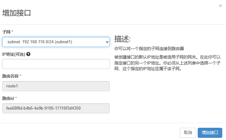
Task: Click the required asterisk next to 子网
Action: point(12,32)
